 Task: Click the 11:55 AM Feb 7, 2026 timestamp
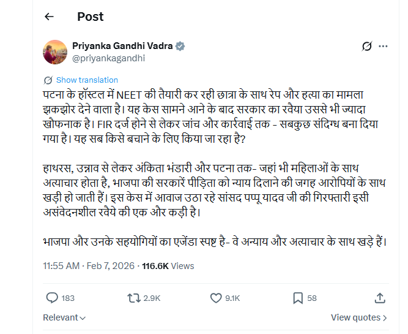tap(89, 266)
